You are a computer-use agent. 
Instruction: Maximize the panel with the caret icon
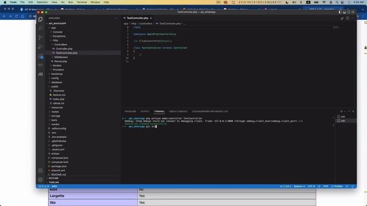(x=349, y=112)
